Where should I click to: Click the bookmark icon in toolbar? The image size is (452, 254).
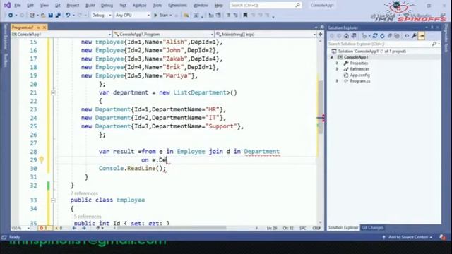point(245,15)
